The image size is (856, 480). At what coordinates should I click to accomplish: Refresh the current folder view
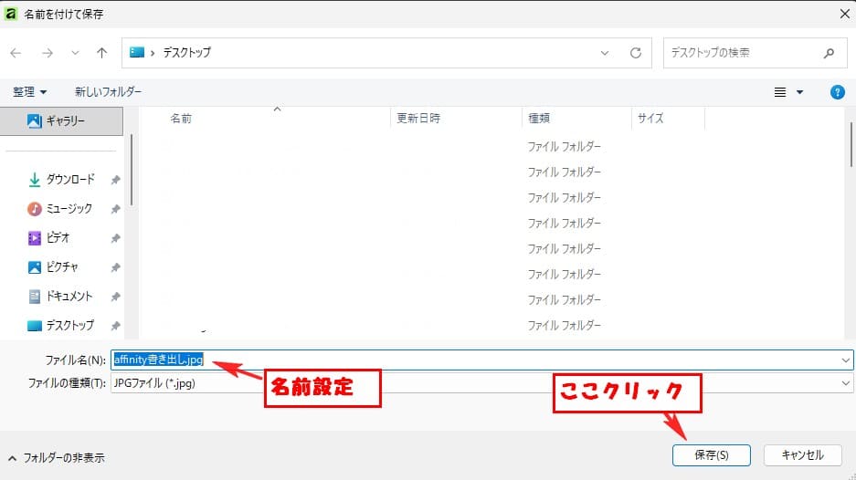(635, 53)
